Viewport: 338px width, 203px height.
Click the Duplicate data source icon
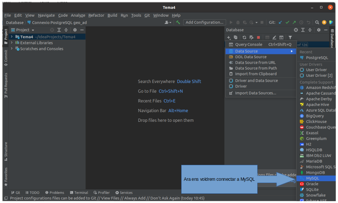(x=236, y=37)
